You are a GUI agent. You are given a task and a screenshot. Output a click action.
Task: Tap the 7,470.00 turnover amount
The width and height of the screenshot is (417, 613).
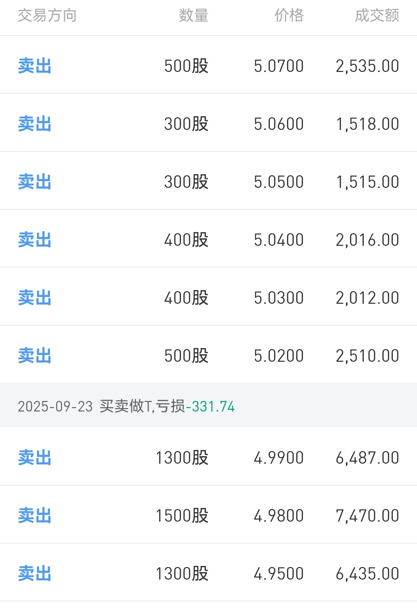tap(367, 516)
